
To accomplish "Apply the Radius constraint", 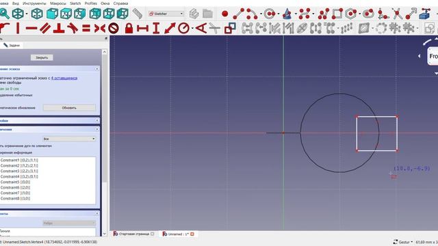I will tap(183, 28).
